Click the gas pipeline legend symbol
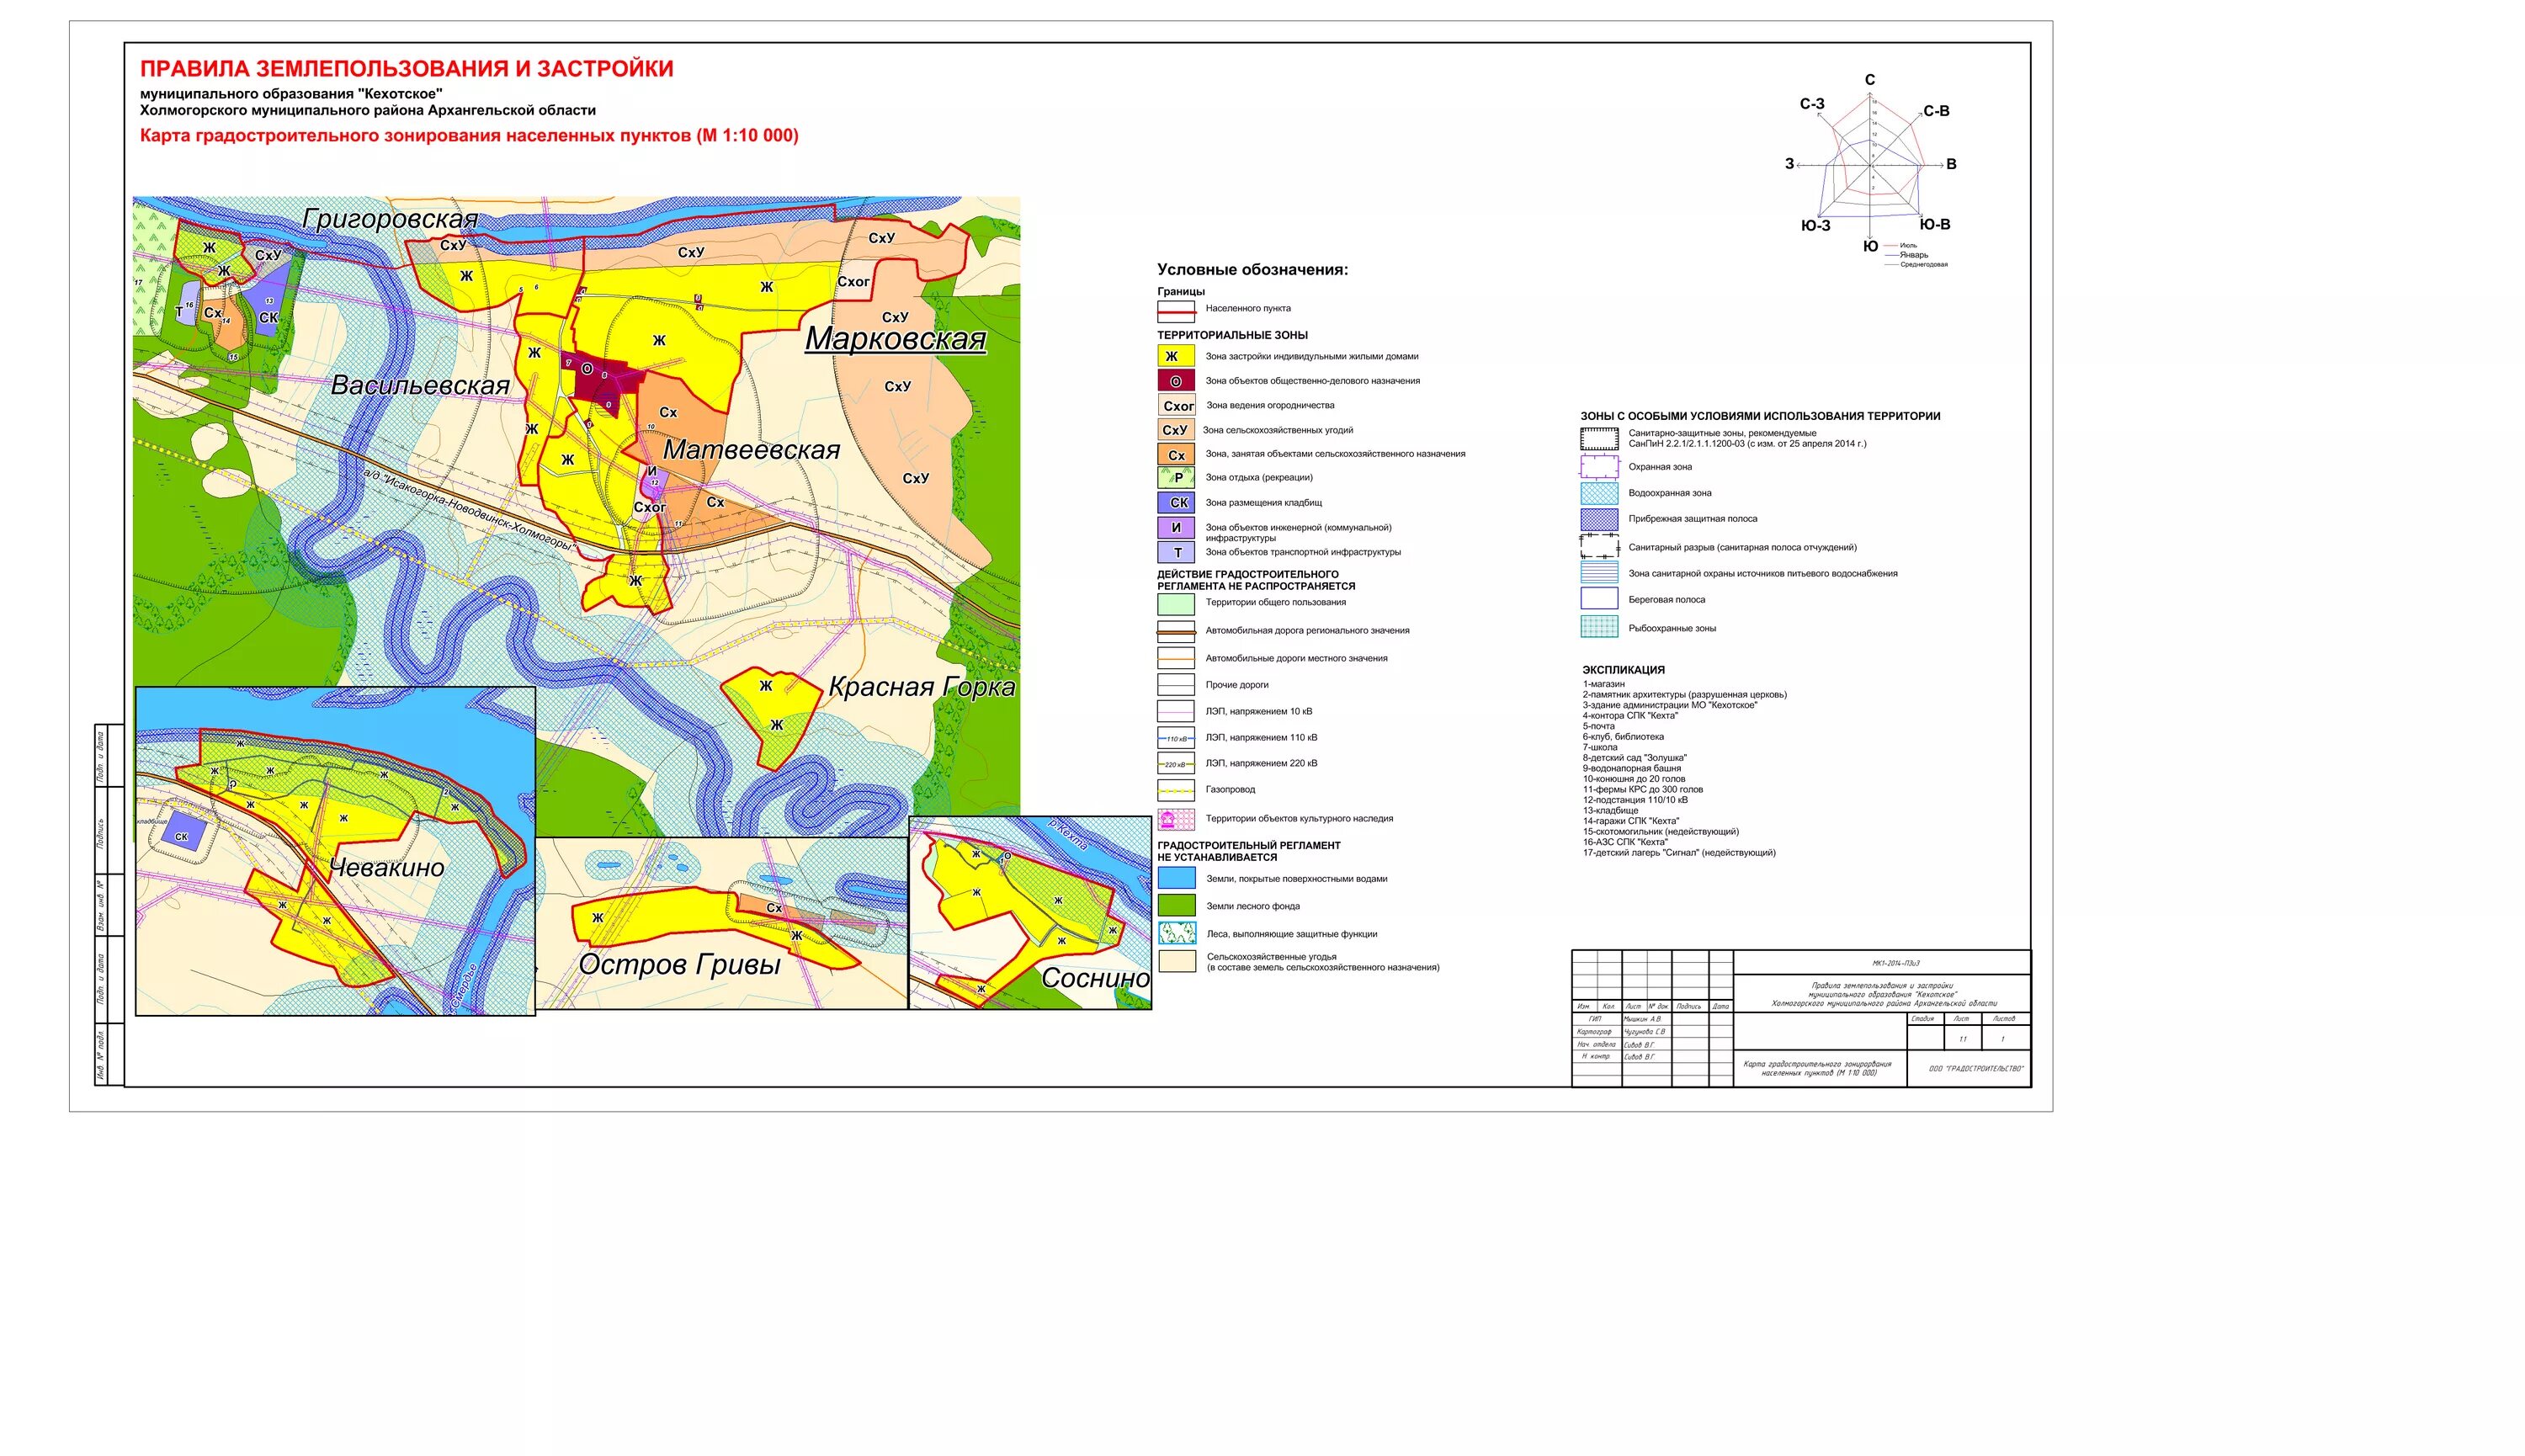This screenshot has height=1456, width=2525. (1176, 790)
